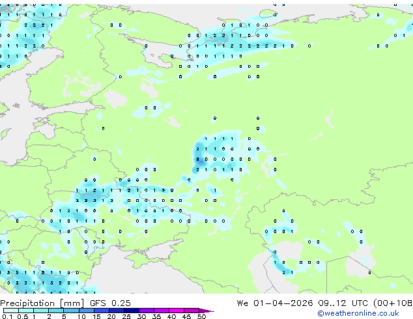This screenshot has width=413, height=319.
Task: Select the 15–20 mm legend swatch
Action: tap(101, 311)
